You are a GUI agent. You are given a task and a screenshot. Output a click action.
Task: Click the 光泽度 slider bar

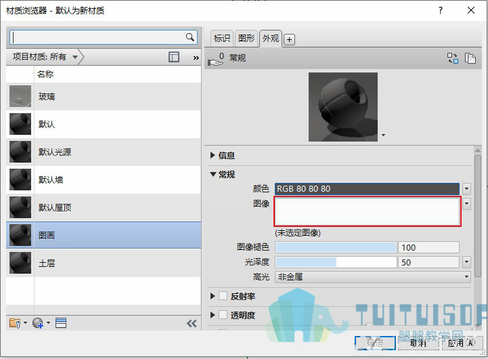tap(336, 262)
